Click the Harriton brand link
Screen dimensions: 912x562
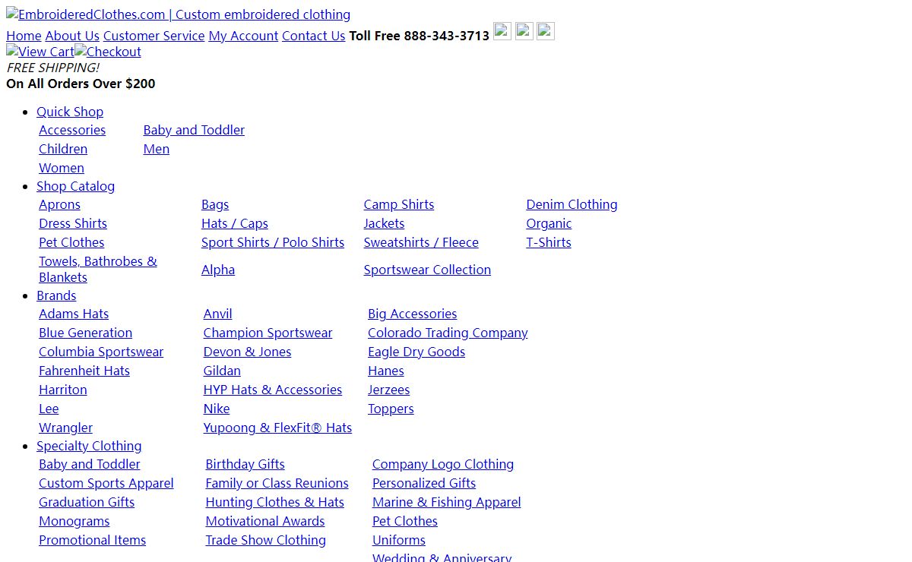pyautogui.click(x=63, y=390)
